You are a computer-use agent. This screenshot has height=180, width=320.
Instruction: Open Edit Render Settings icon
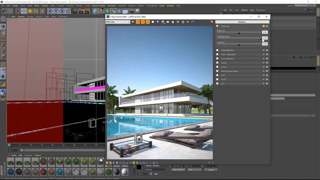[x=87, y=11]
